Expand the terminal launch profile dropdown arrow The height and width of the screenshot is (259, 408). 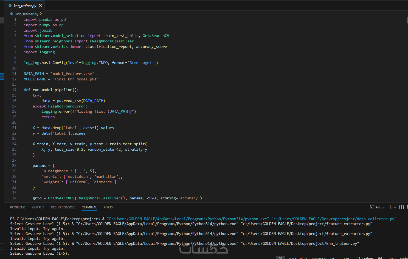[x=395, y=207]
